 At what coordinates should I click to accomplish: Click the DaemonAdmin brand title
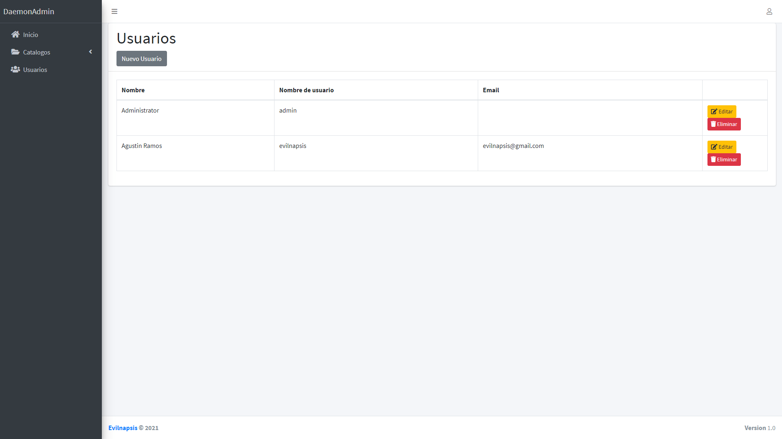pyautogui.click(x=29, y=11)
